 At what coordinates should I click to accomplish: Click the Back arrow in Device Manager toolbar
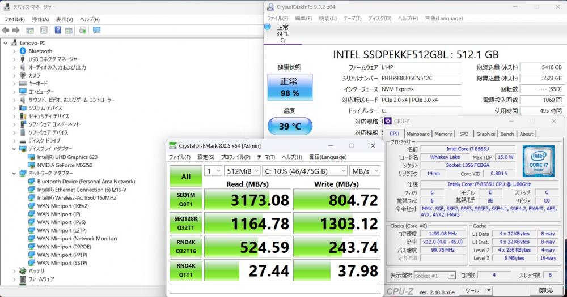click(x=6, y=31)
